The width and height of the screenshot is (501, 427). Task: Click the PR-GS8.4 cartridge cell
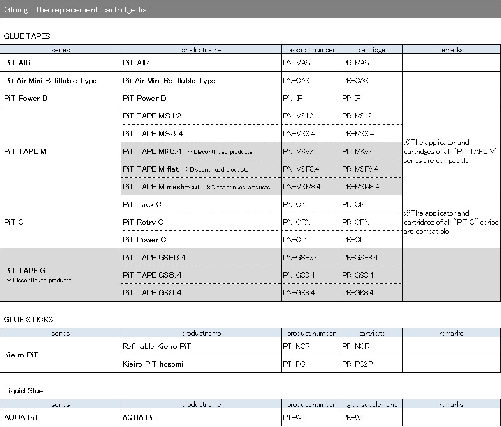[x=358, y=275]
